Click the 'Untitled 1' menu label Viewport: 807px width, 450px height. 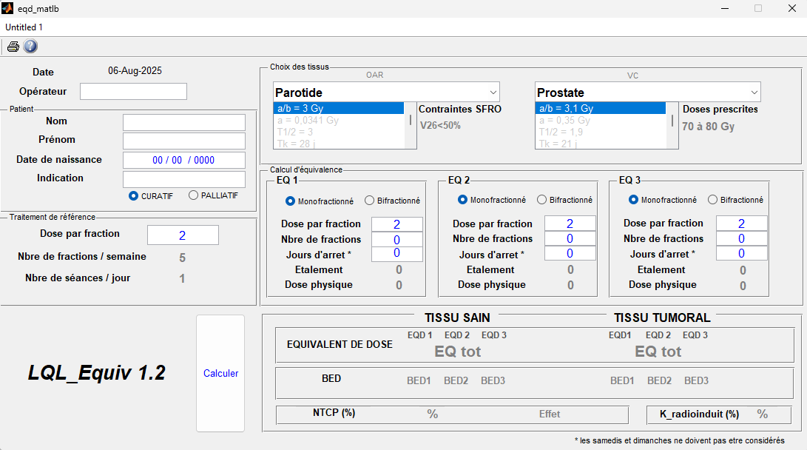point(24,27)
